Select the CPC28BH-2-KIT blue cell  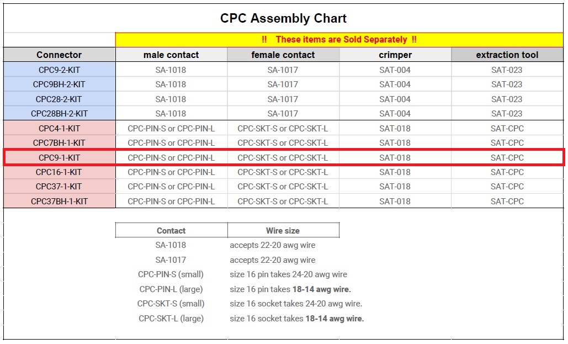point(60,113)
